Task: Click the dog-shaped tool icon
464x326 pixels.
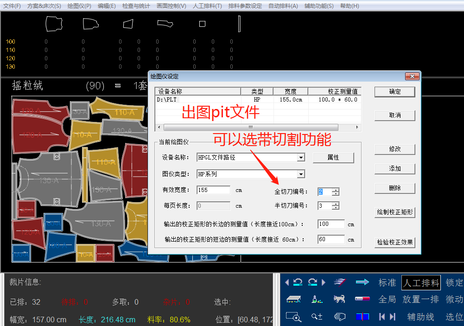Action: [x=339, y=299]
